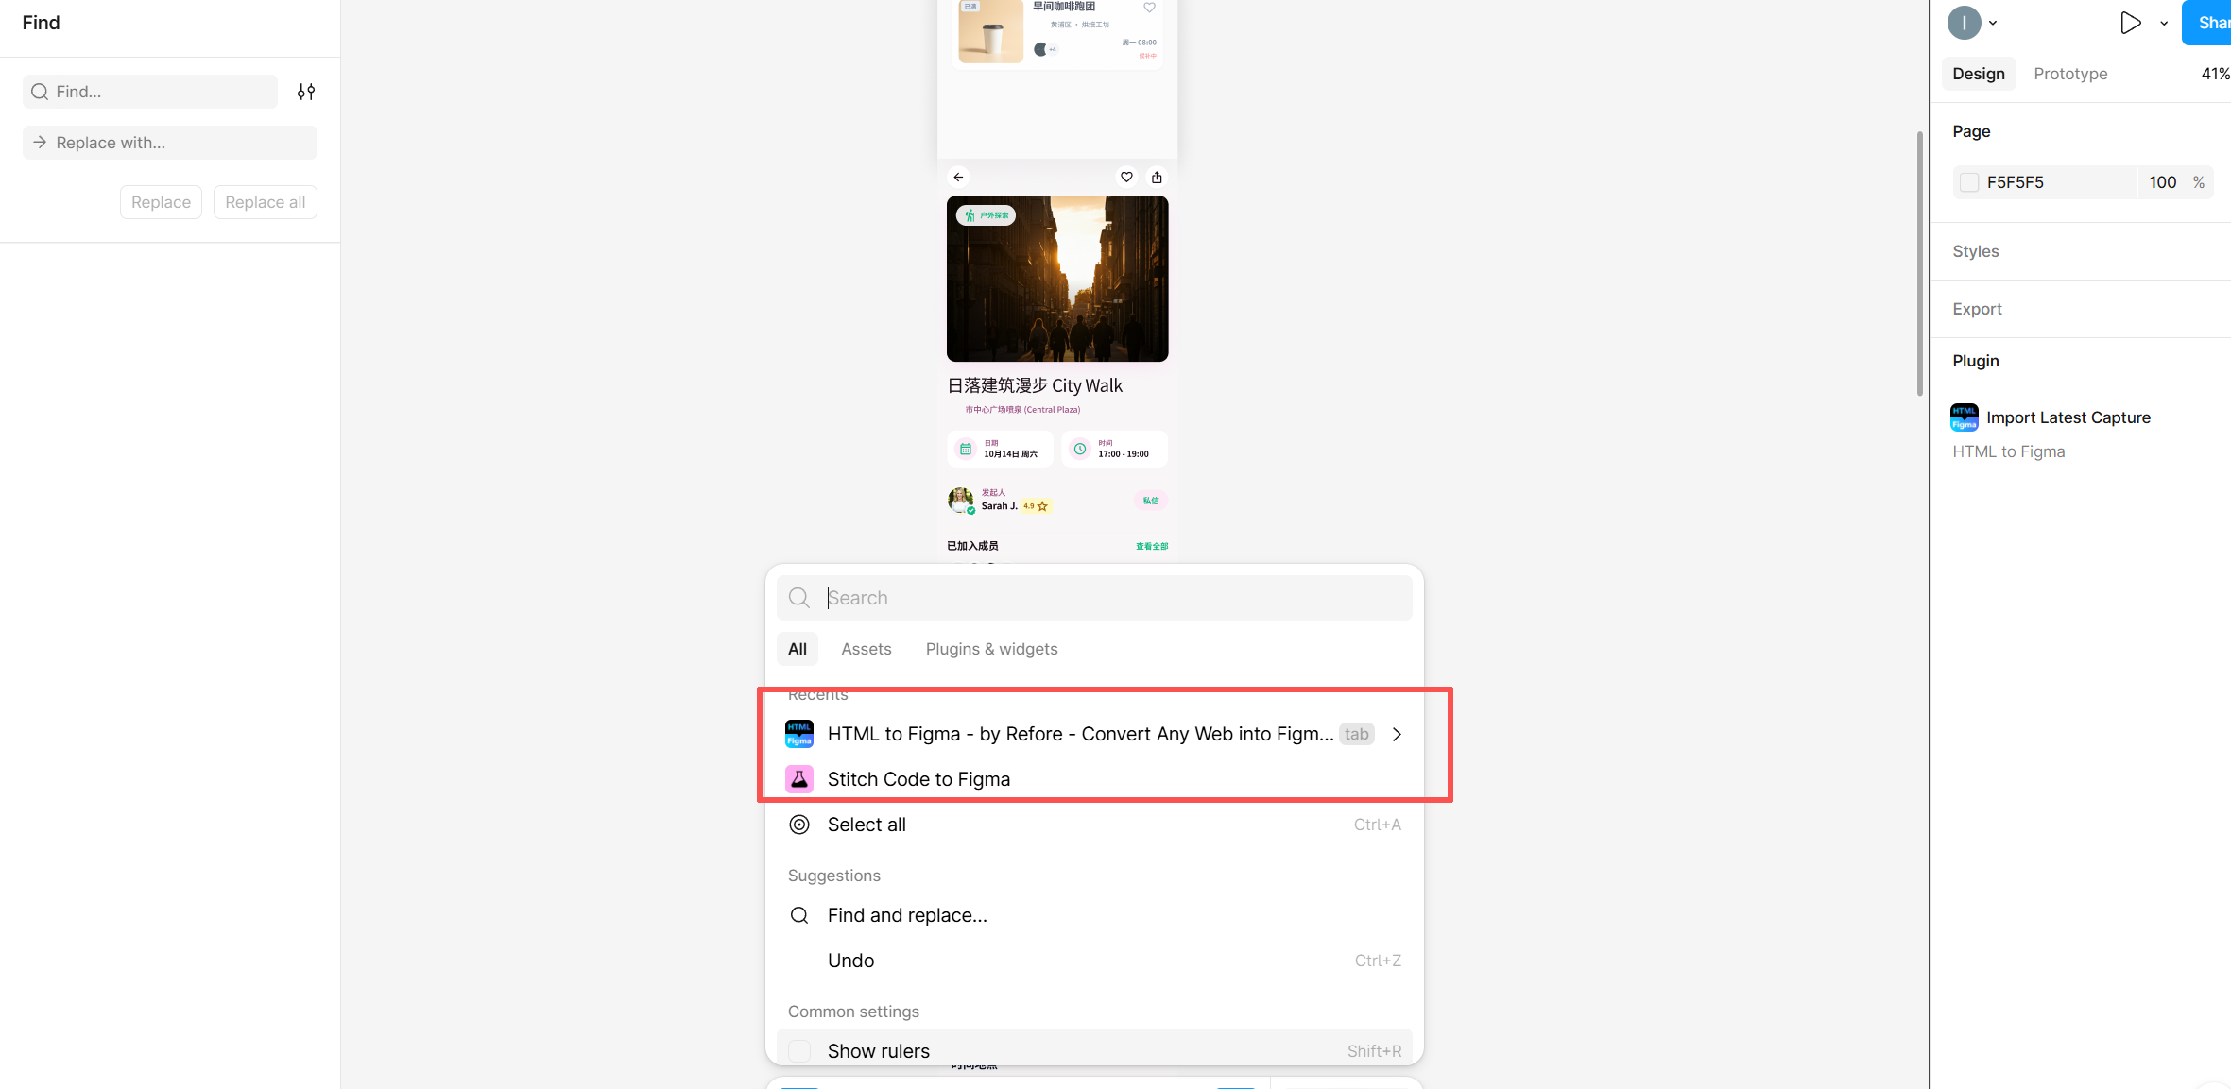
Task: Click the HTML to Figma plugin icon
Action: tap(799, 734)
